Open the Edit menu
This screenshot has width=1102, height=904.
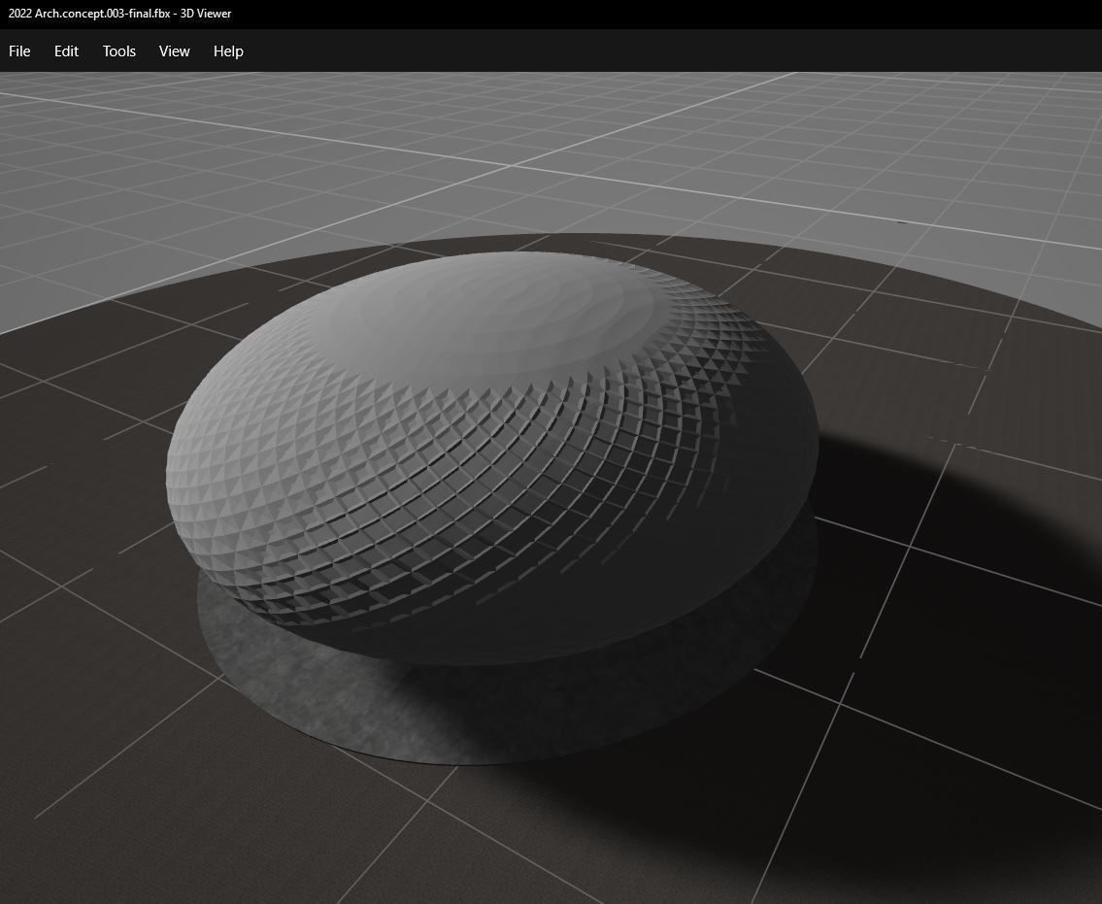[66, 51]
